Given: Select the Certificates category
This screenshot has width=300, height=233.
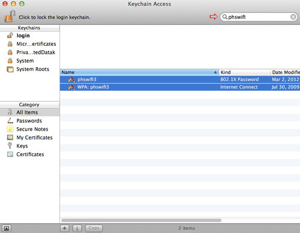Looking at the screenshot, I should coord(29,154).
